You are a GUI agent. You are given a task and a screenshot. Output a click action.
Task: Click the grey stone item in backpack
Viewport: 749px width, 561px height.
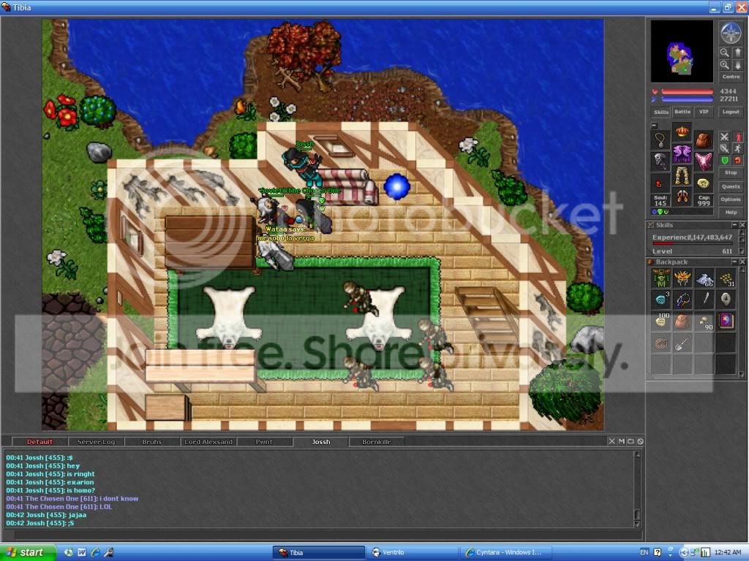coord(726,299)
